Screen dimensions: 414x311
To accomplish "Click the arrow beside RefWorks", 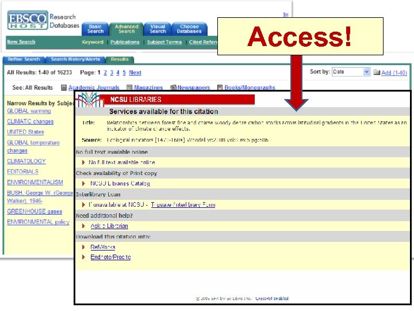I will 83,247.
